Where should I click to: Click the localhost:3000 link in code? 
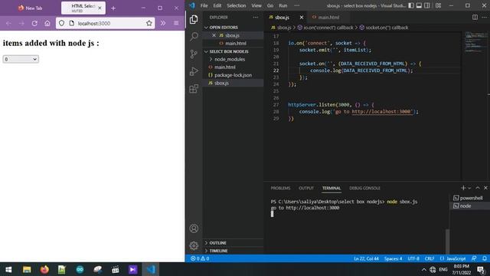point(381,112)
